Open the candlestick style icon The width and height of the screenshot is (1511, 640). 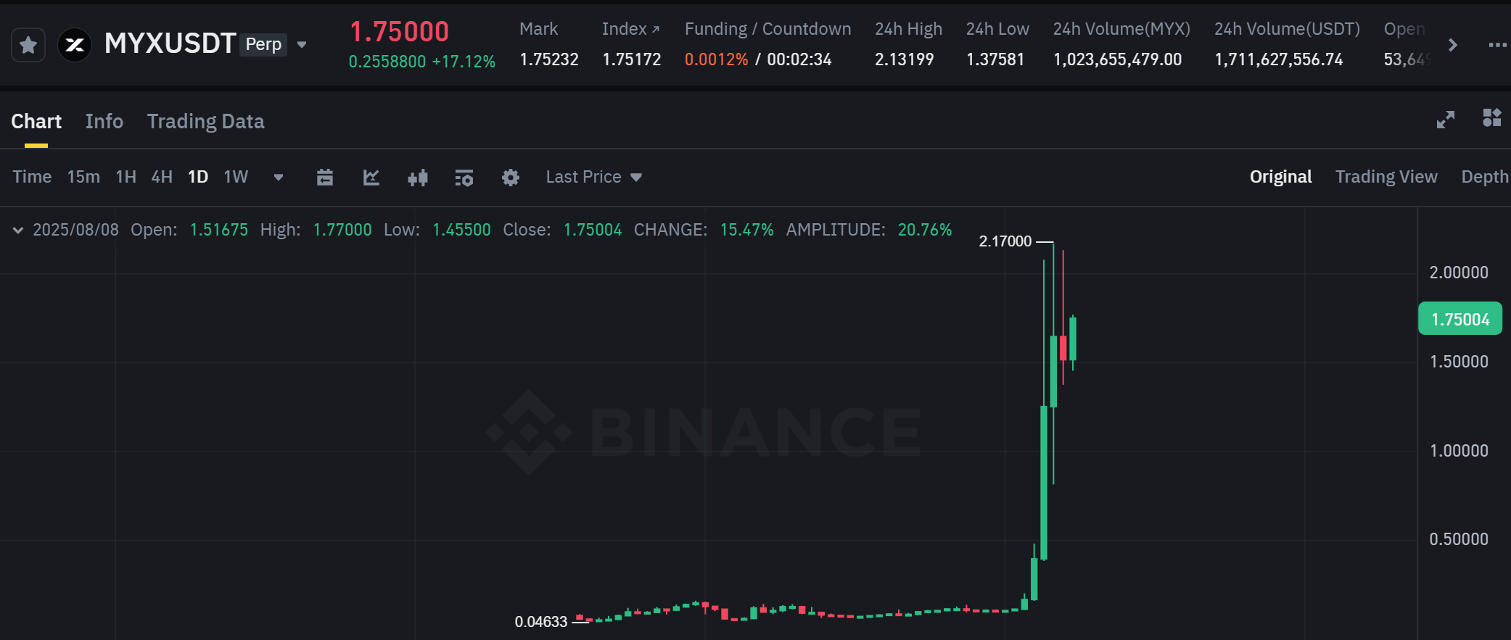(418, 178)
